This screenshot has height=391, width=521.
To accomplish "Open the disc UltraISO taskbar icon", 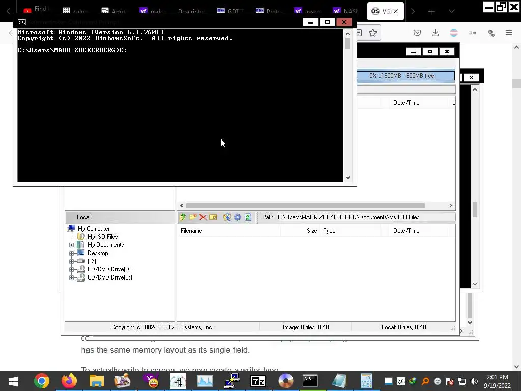I will pos(286,381).
